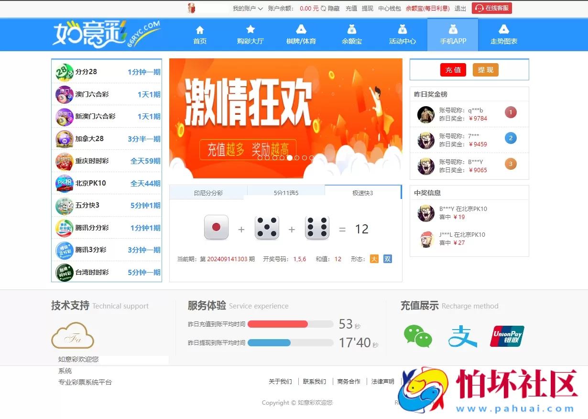Select a carousel navigation dot
The width and height of the screenshot is (588, 419).
click(x=289, y=157)
